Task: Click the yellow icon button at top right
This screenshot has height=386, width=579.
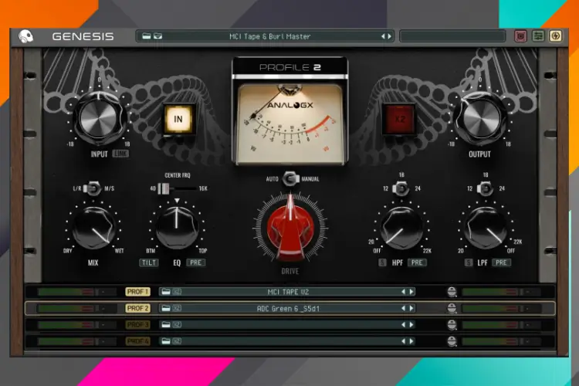Action: (554, 36)
